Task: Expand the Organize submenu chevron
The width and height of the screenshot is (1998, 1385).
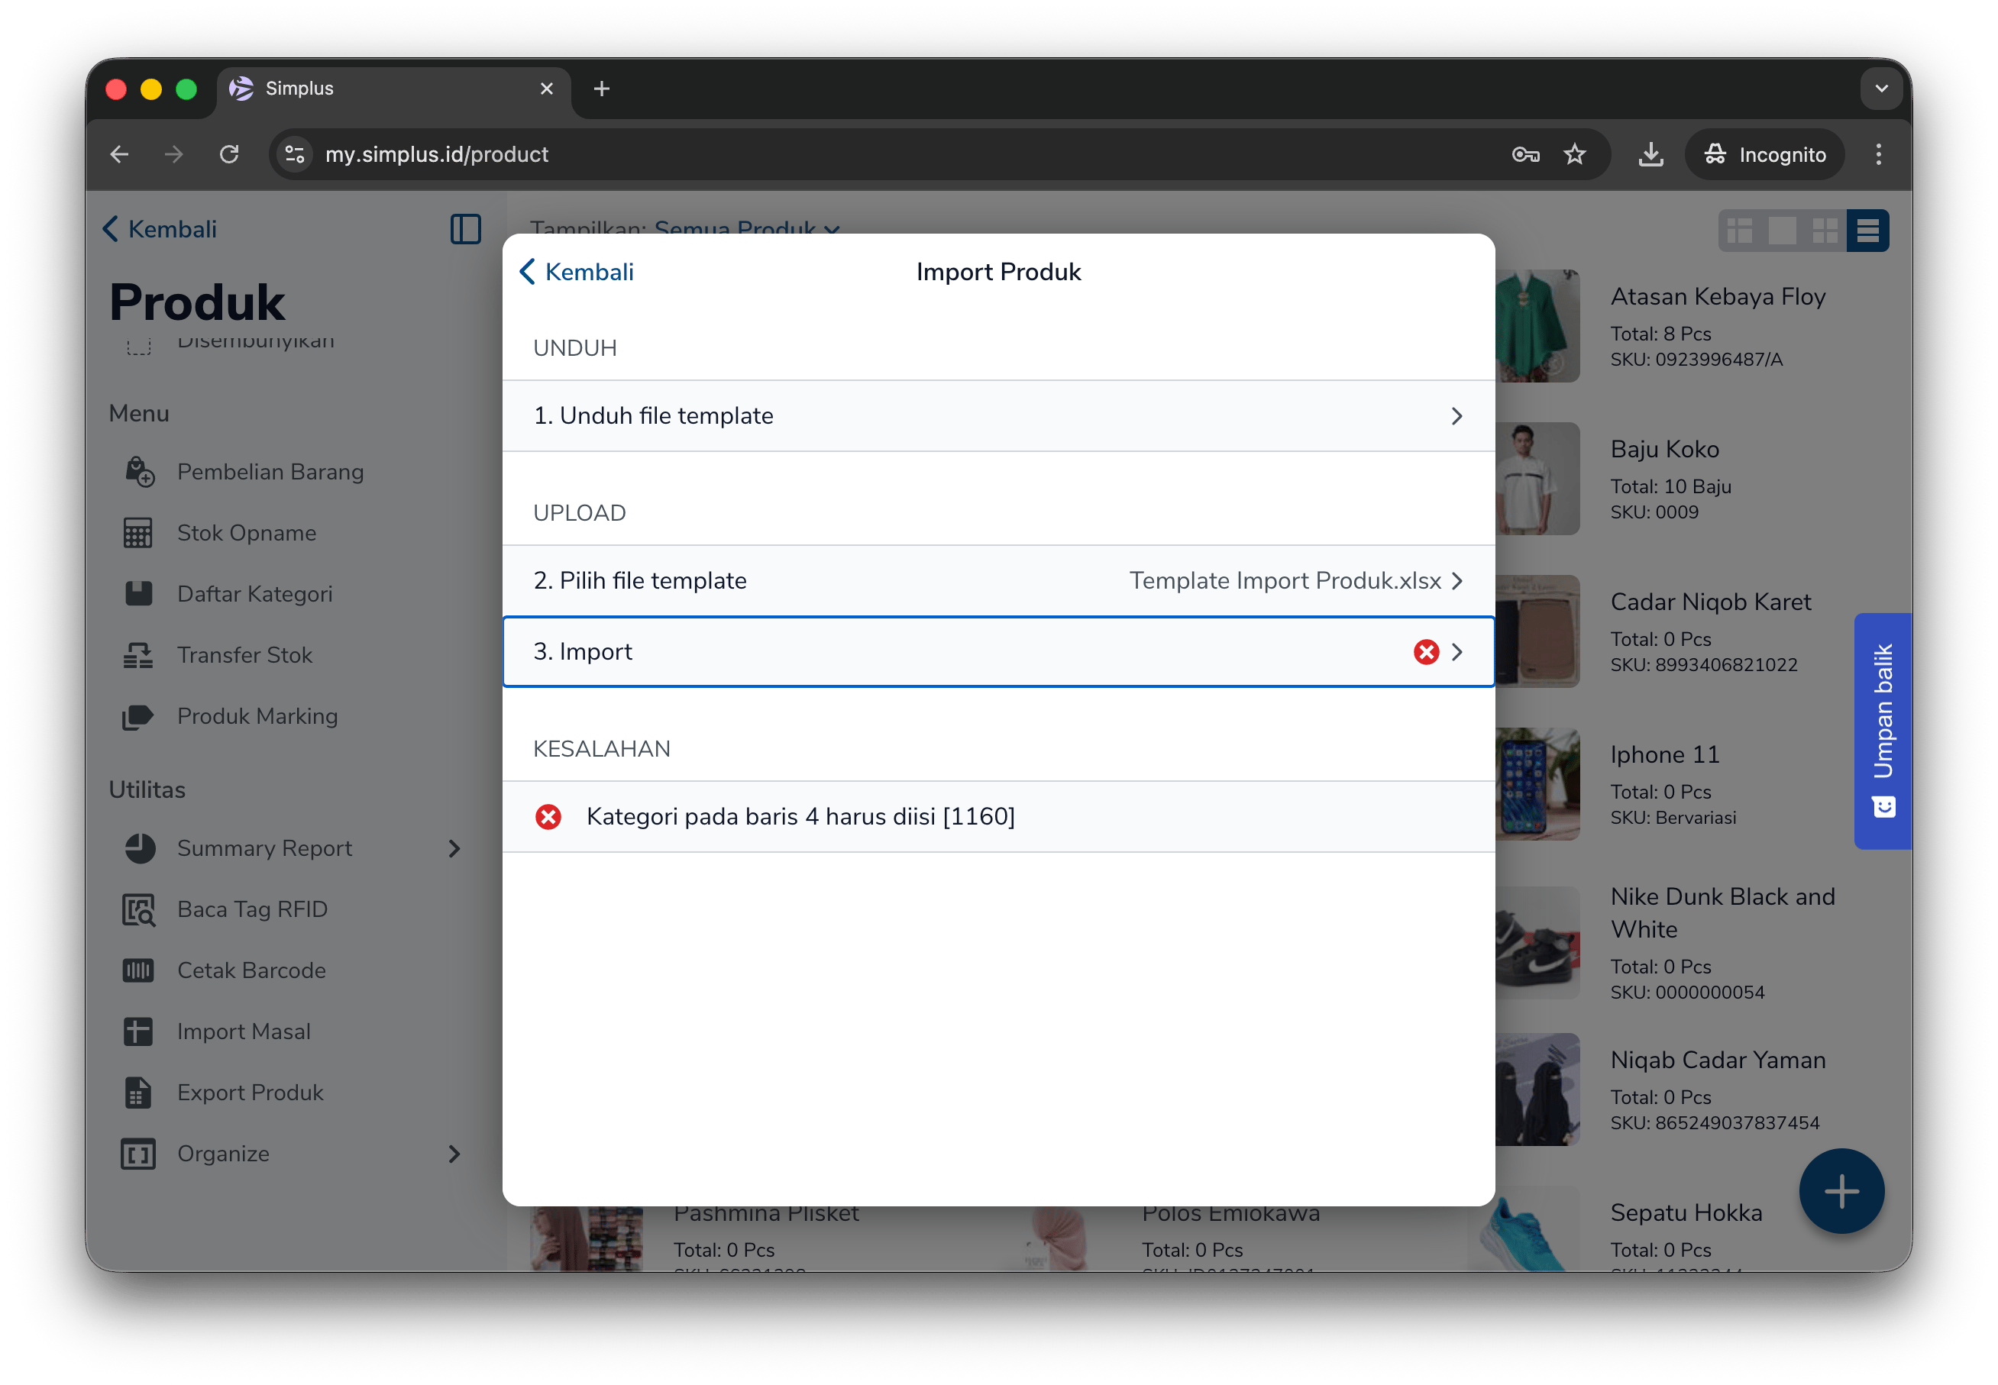Action: click(x=454, y=1154)
